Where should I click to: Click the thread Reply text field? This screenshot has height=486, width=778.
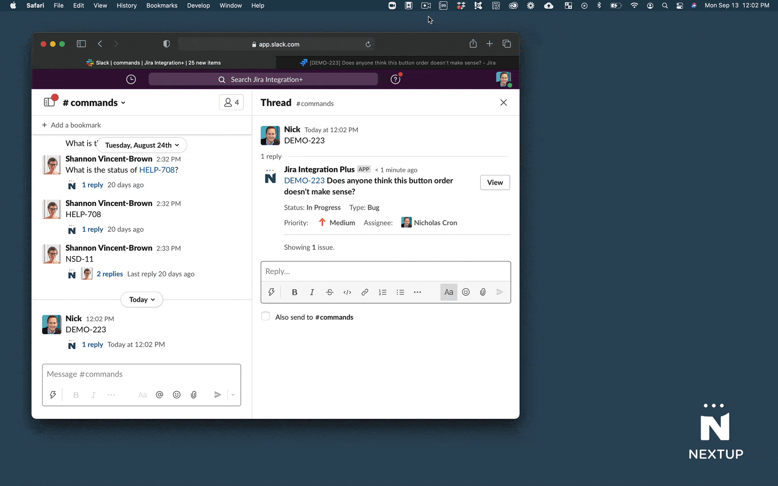click(x=386, y=272)
